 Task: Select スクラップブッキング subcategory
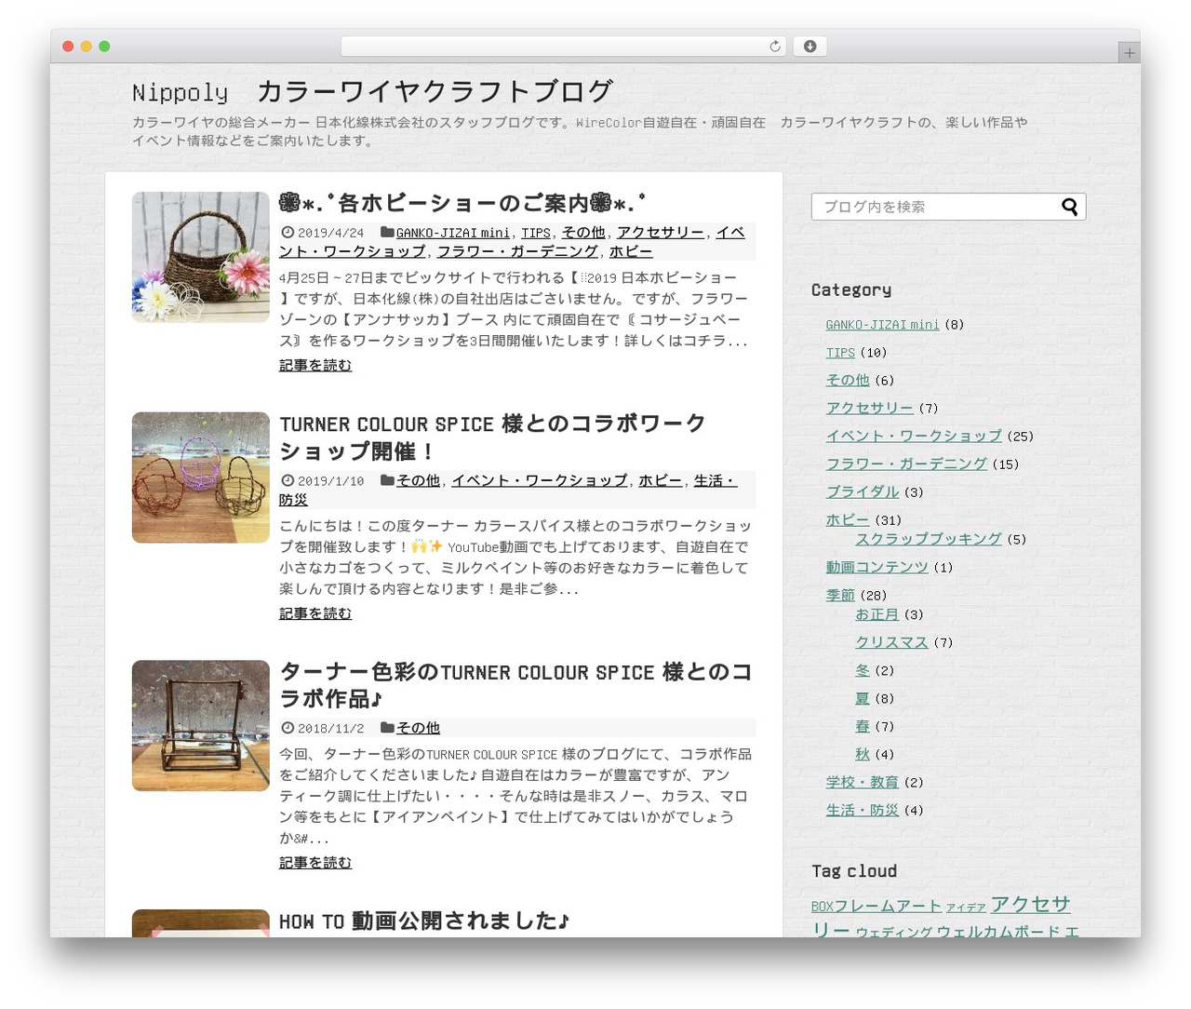click(x=929, y=540)
